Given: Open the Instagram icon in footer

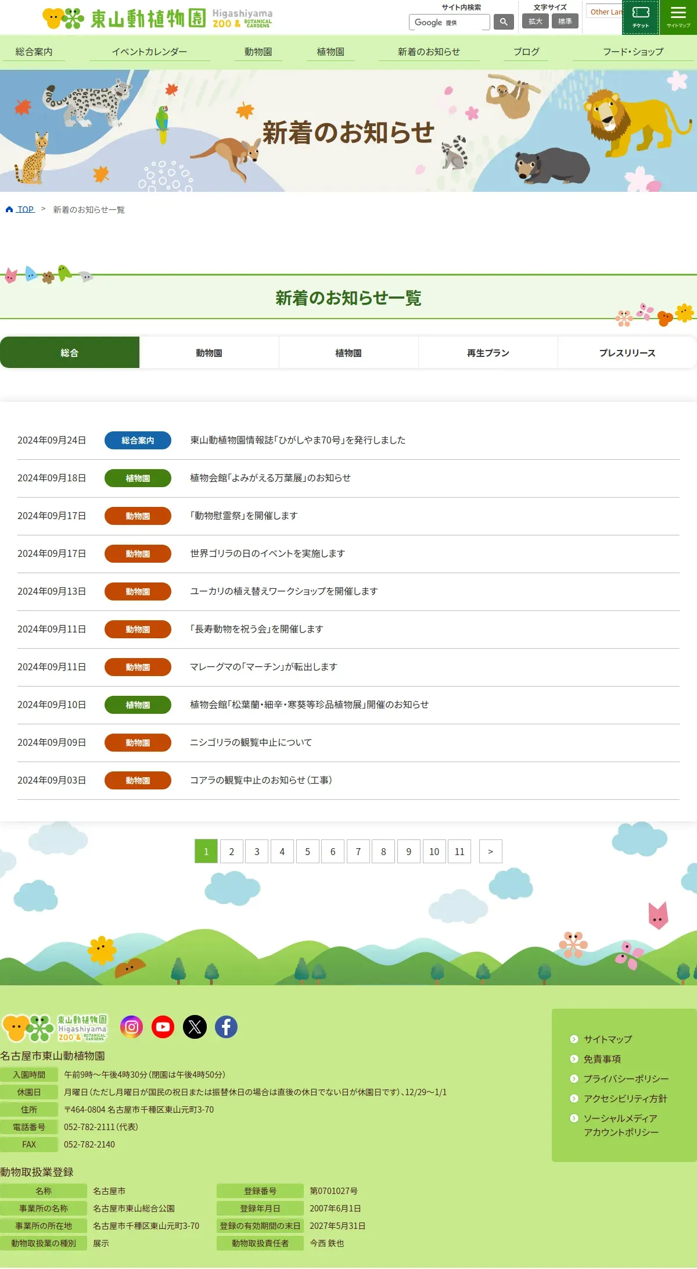Looking at the screenshot, I should pos(131,1027).
